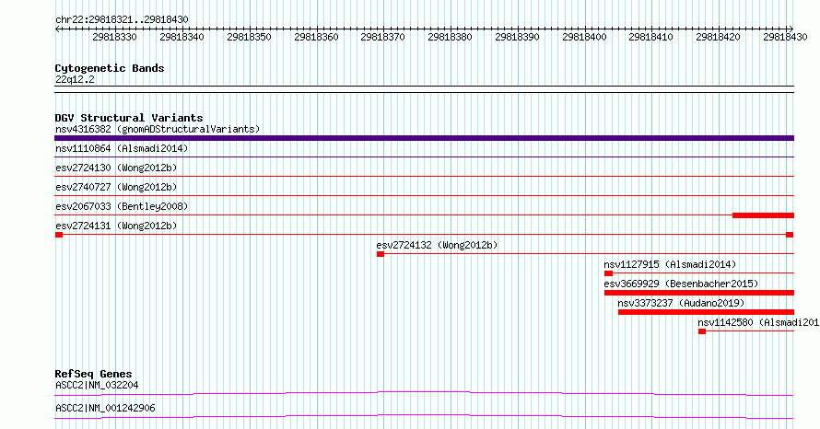Click the red start block of esv2724132
Viewport: 820px width, 429px height.
click(381, 254)
